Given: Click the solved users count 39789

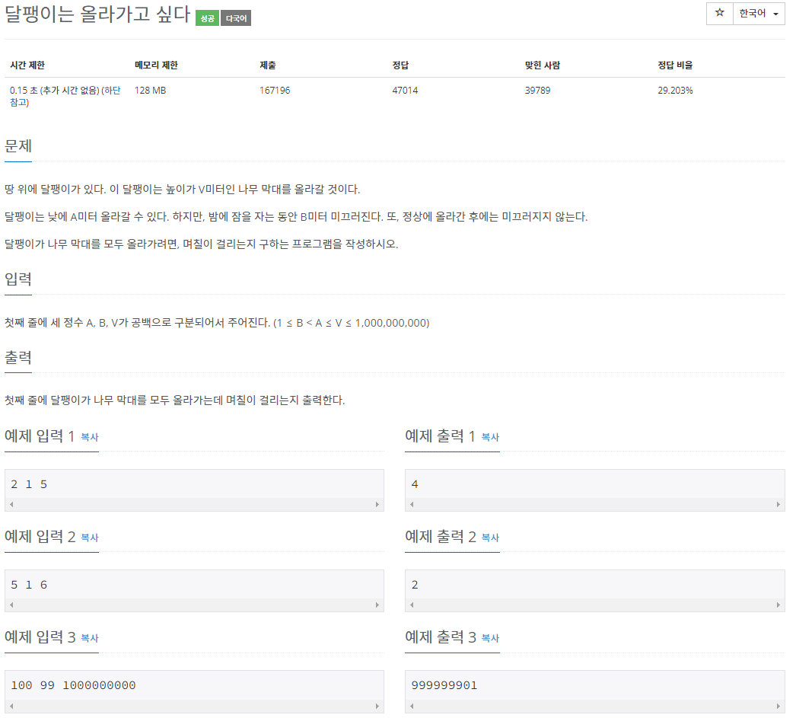Looking at the screenshot, I should point(537,91).
